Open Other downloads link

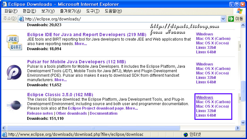71,113
